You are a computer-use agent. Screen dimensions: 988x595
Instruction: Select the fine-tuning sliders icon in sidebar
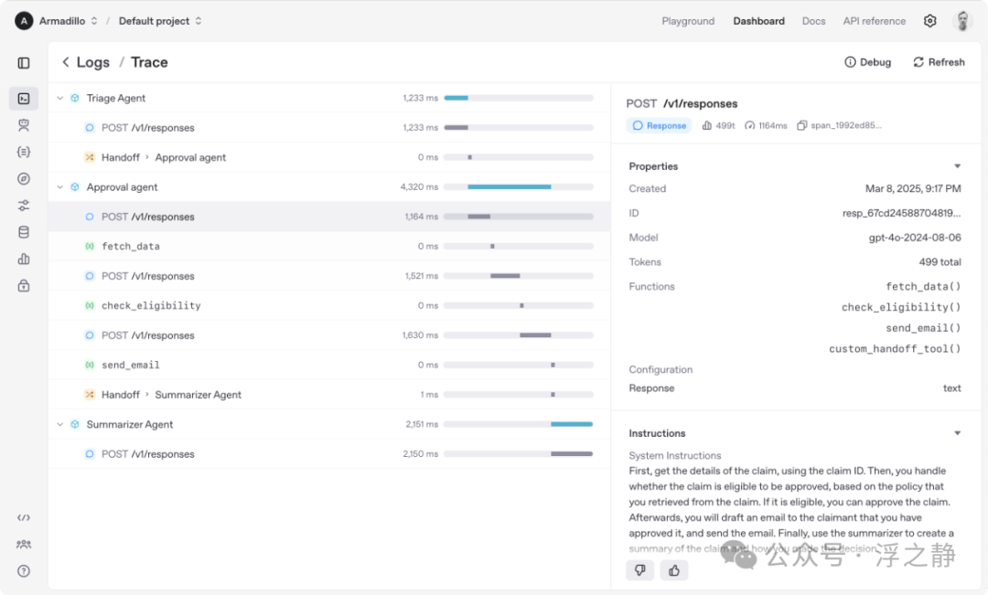23,205
